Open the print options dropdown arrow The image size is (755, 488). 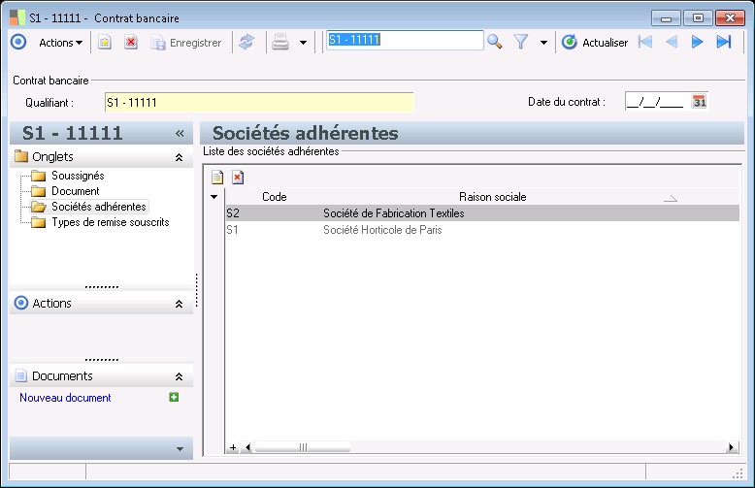(x=304, y=43)
